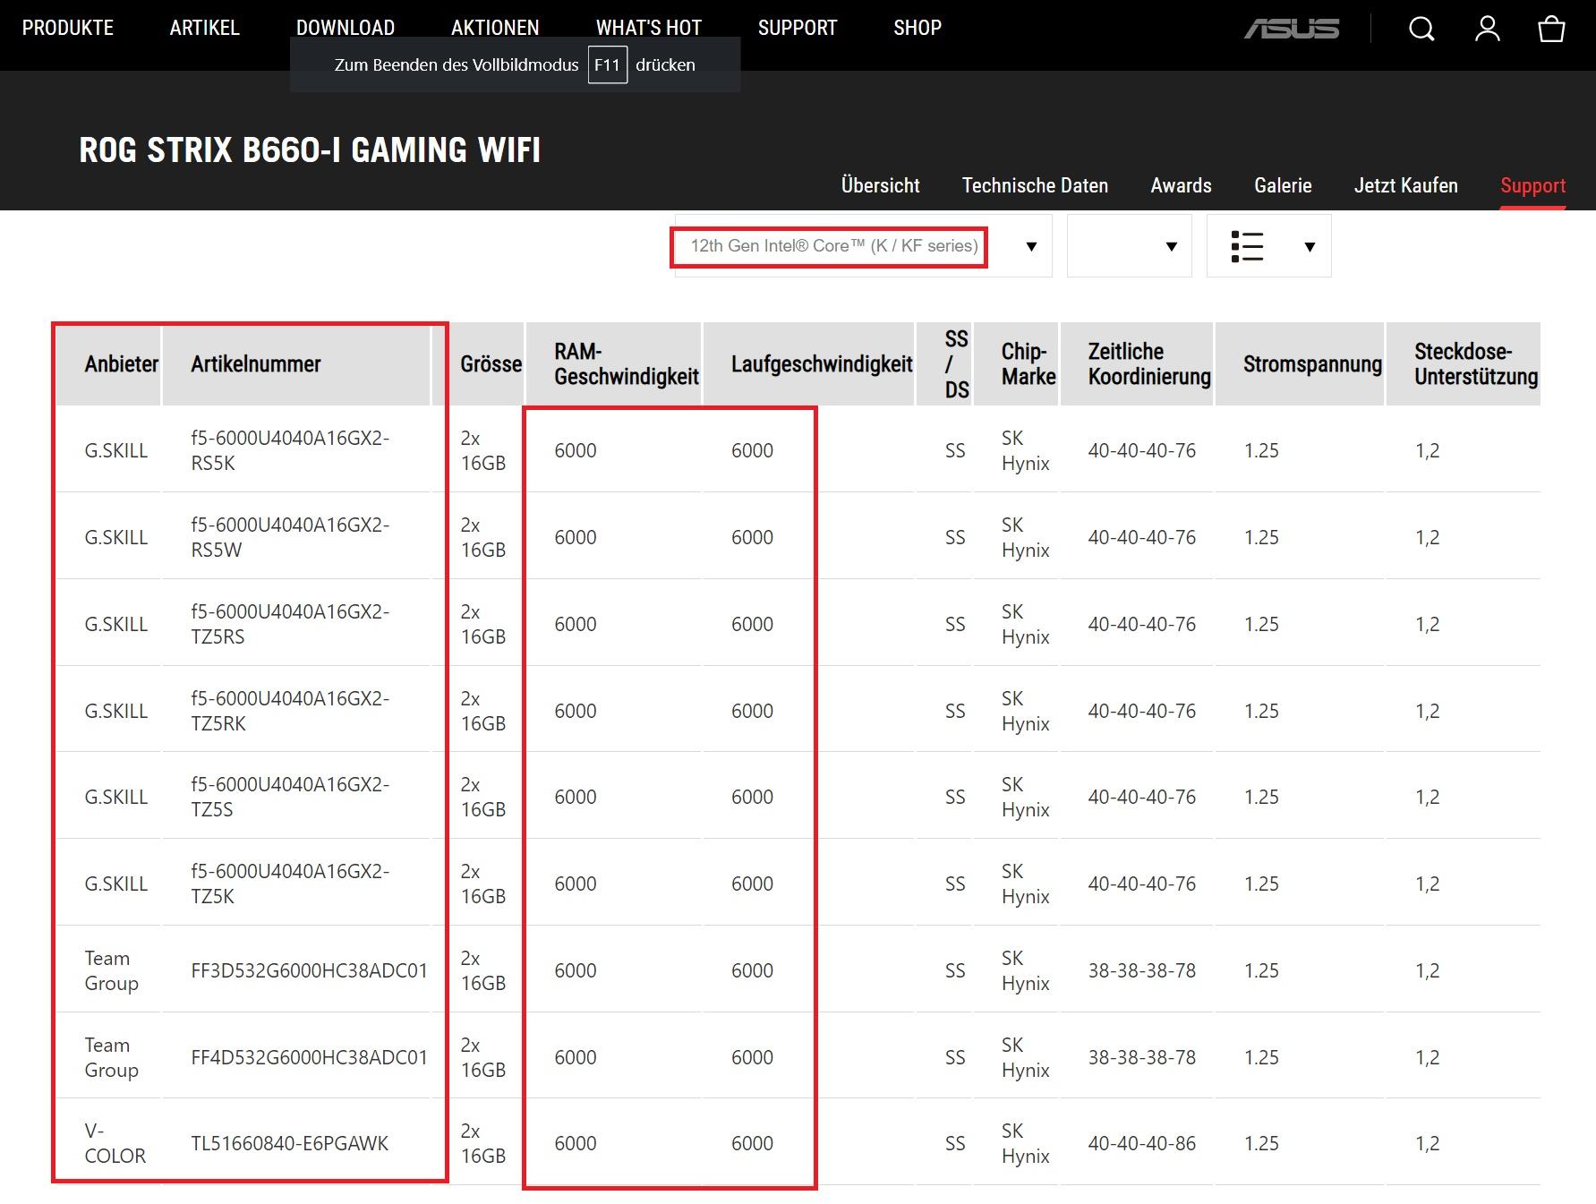Select part number f5-6000U4040A16GX2-TZ5S
The width and height of the screenshot is (1596, 1204).
(x=290, y=797)
